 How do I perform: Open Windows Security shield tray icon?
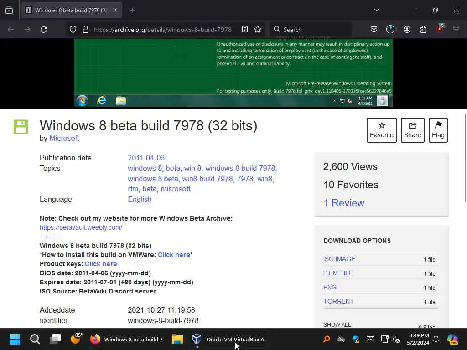(x=356, y=339)
